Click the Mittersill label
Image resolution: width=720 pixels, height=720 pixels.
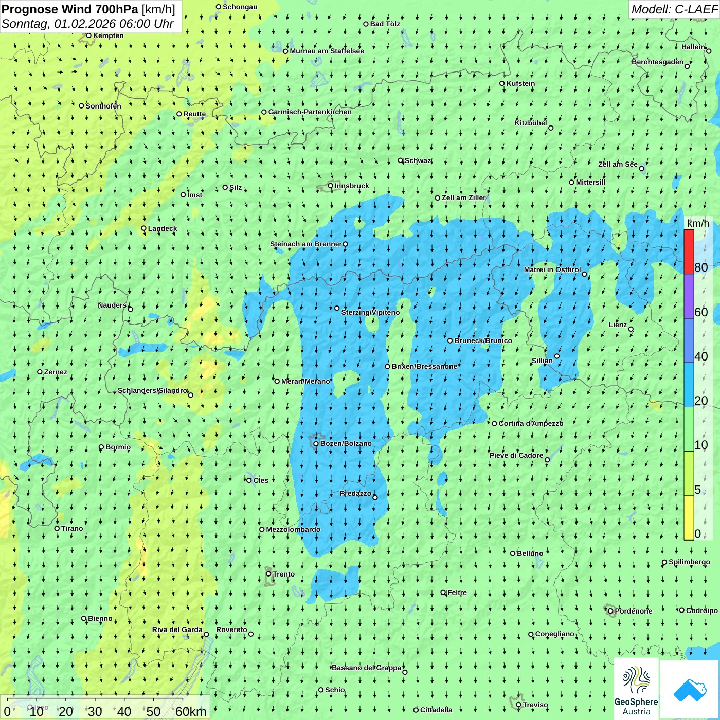590,182
